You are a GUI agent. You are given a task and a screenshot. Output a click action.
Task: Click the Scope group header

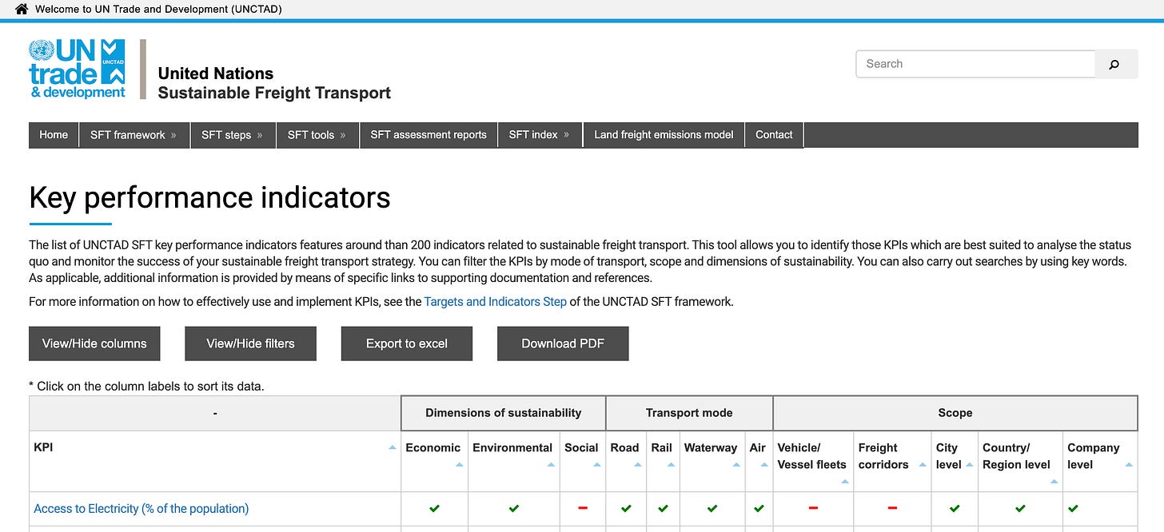coord(955,413)
